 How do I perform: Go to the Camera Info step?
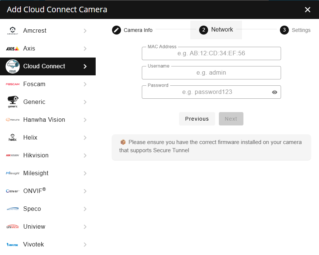tap(133, 30)
